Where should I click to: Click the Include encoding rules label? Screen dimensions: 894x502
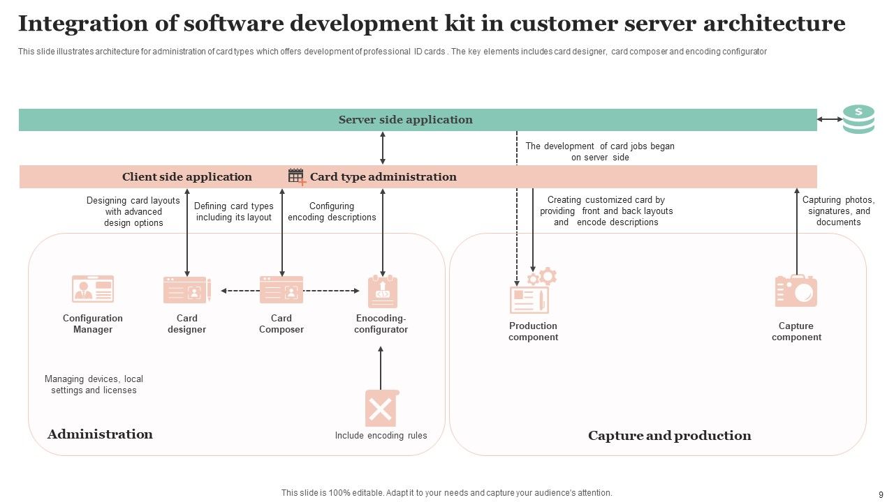381,434
